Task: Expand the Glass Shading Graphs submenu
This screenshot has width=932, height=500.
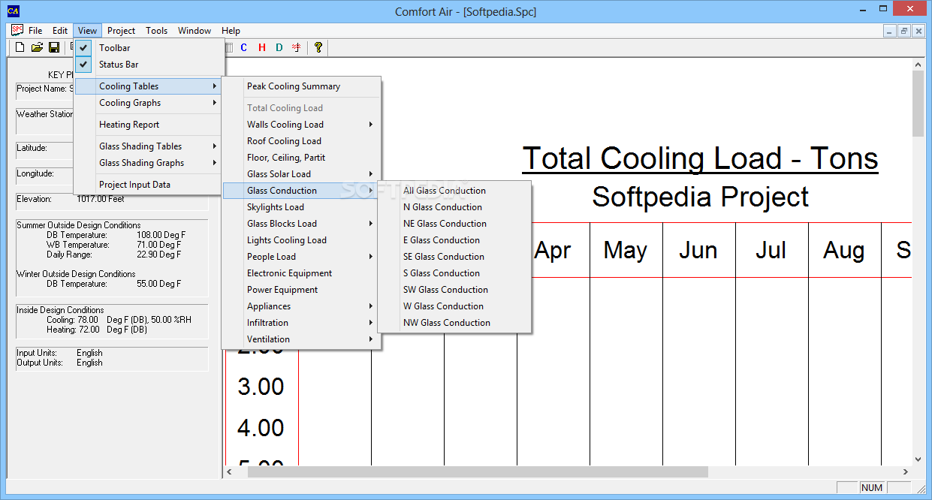Action: click(149, 163)
